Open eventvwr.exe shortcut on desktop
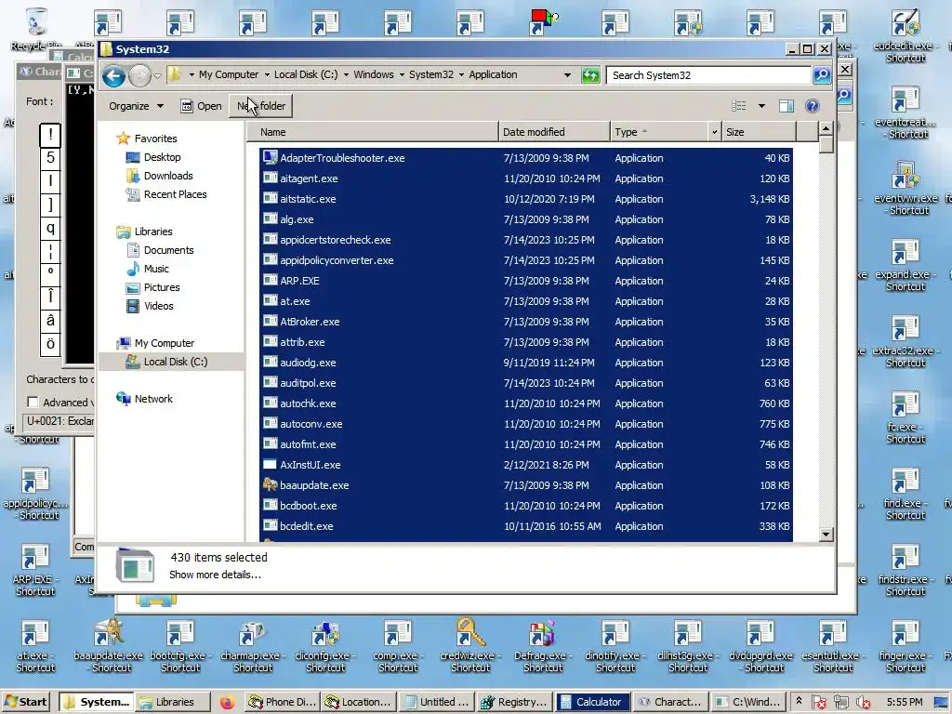Image resolution: width=952 pixels, height=714 pixels. (x=906, y=188)
